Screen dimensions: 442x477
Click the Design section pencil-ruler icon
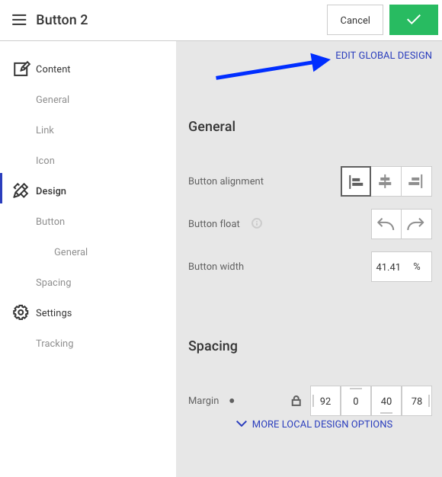21,190
